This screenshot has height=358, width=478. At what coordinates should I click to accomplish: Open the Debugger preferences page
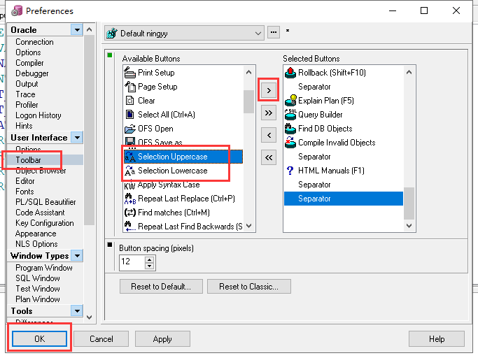[32, 73]
